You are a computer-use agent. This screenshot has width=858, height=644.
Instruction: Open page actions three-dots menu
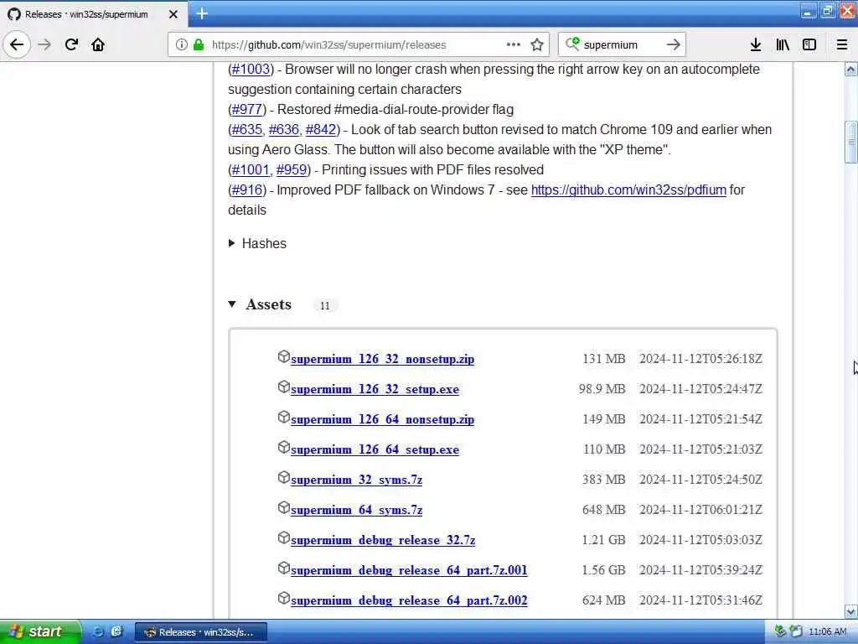click(514, 44)
